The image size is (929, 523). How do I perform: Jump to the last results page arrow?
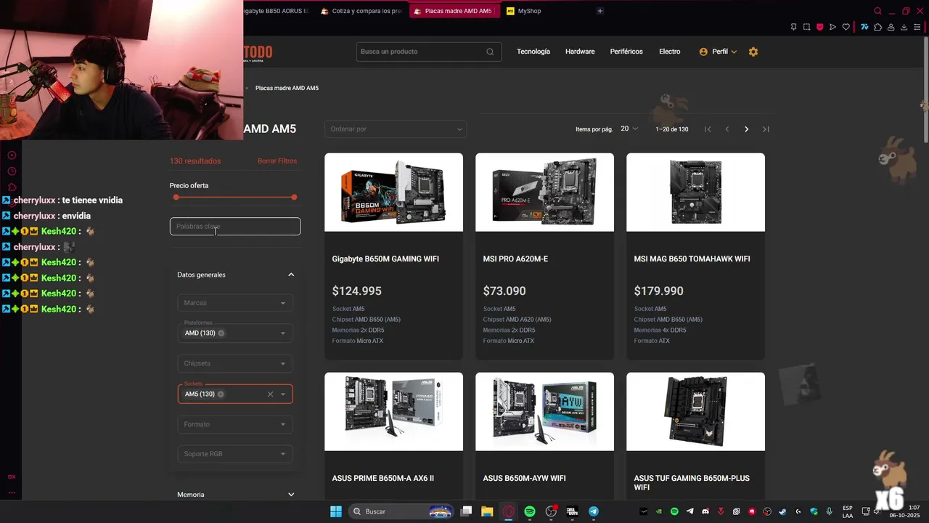click(x=766, y=129)
